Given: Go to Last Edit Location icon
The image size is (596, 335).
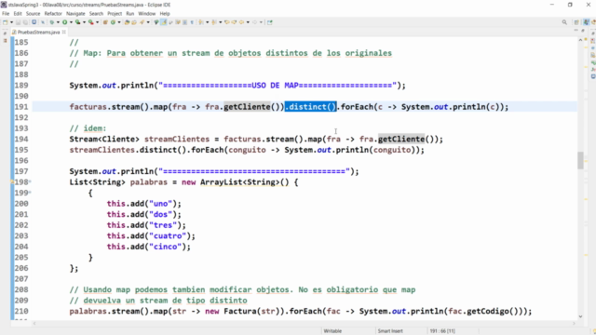Looking at the screenshot, I should tap(227, 22).
